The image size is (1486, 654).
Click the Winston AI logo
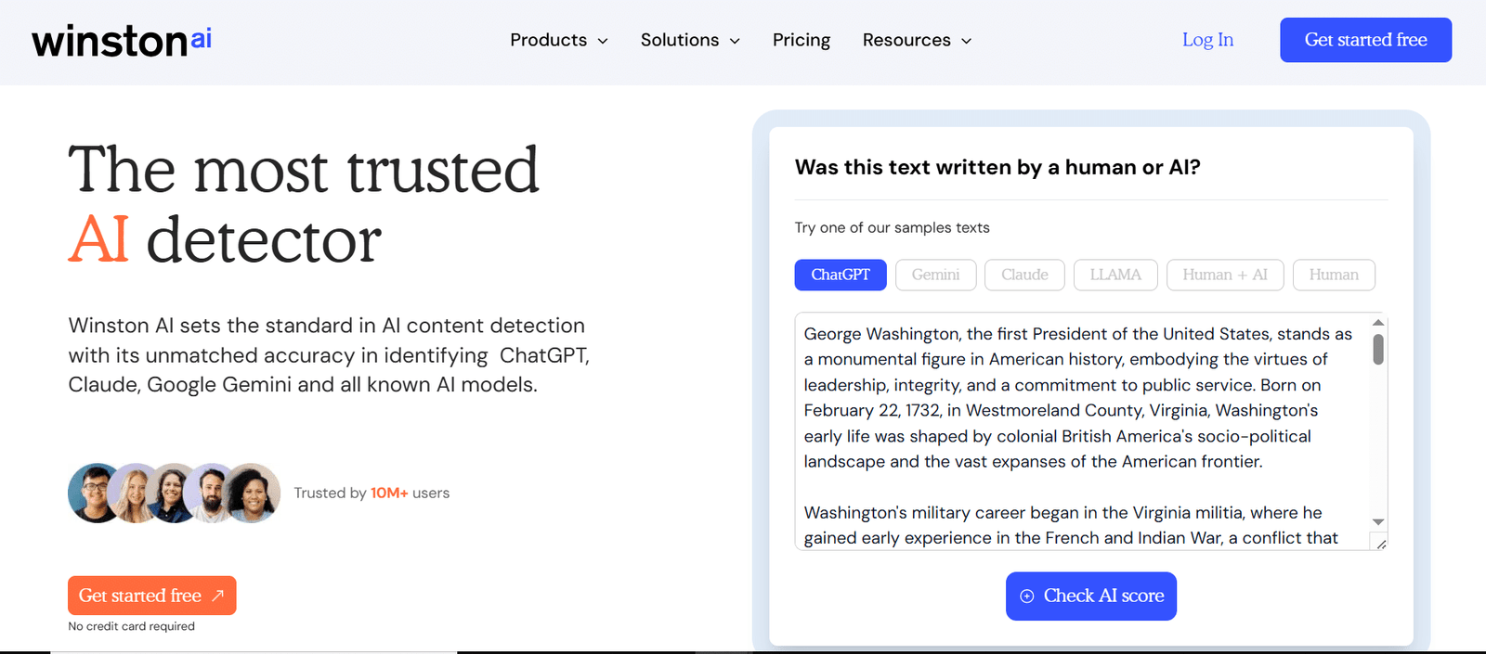pyautogui.click(x=122, y=41)
